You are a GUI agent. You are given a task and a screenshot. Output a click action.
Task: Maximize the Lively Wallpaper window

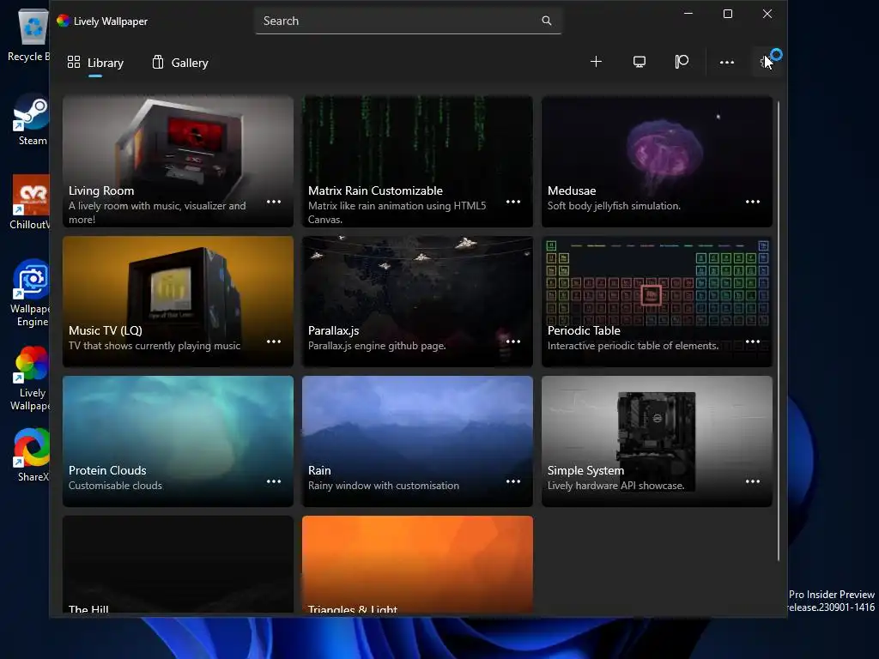728,14
